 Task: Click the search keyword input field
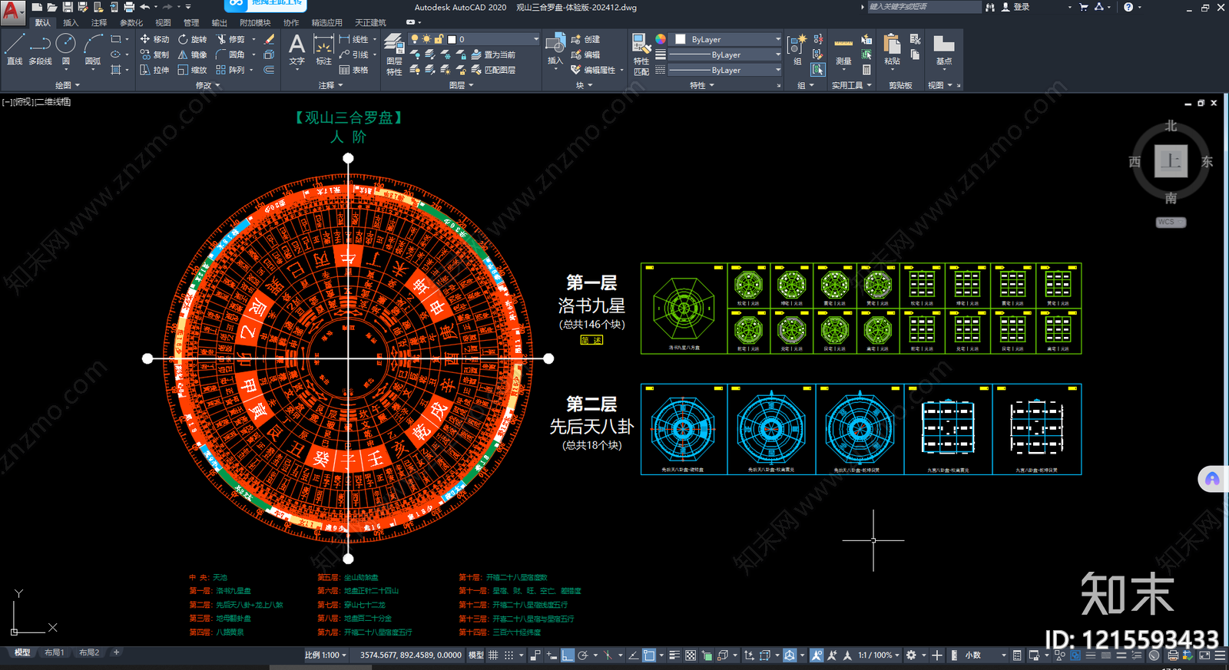click(923, 7)
